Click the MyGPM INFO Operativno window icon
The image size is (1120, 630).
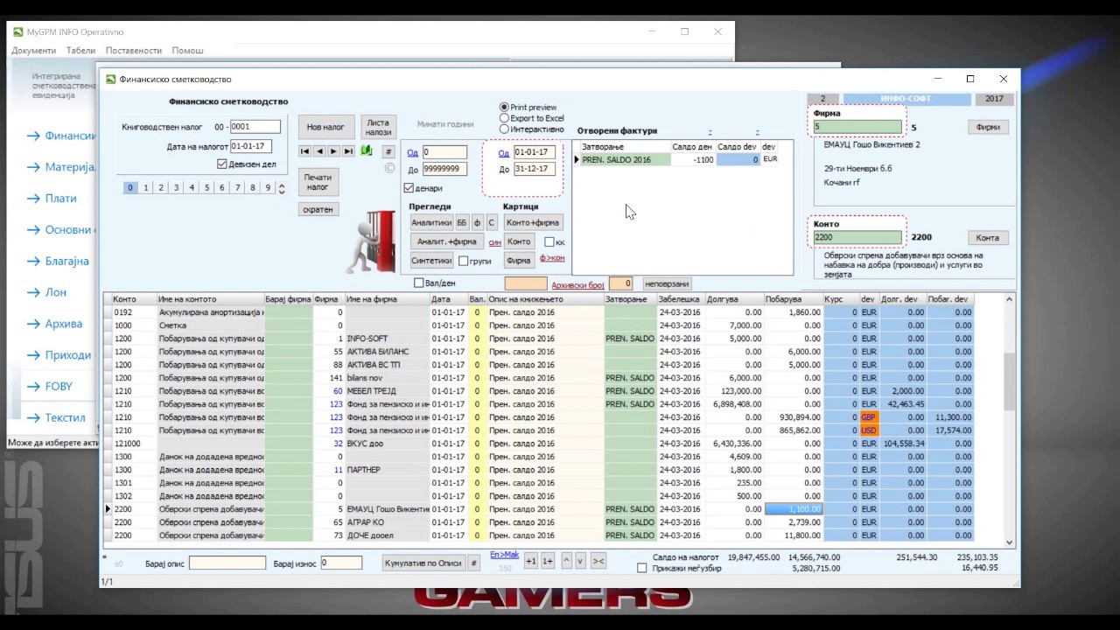18,31
